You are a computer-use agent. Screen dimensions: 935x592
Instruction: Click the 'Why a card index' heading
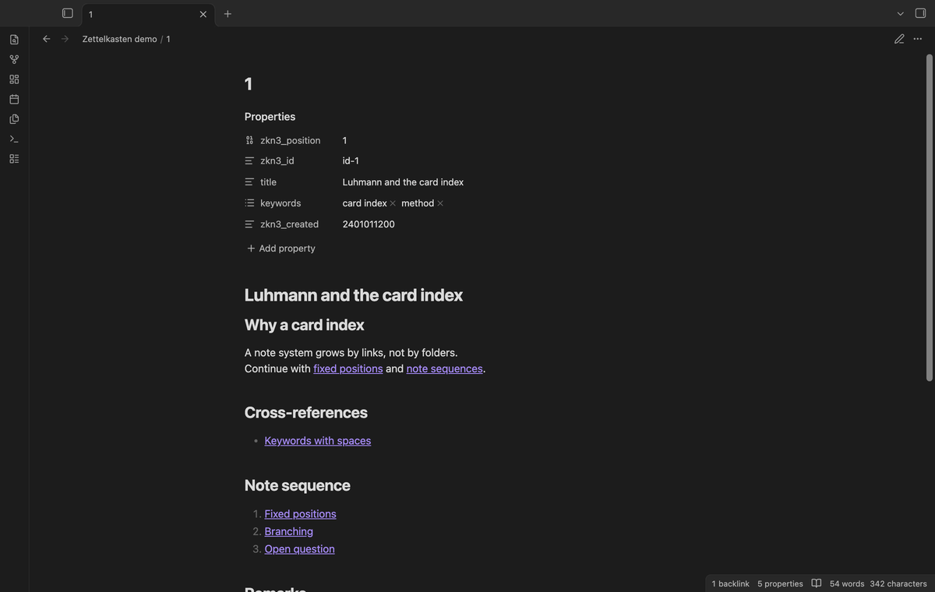(x=304, y=325)
